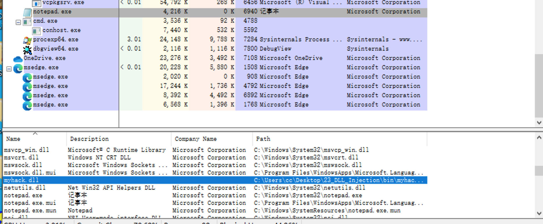Click the OneDrive.exe cloud icon
The width and height of the screenshot is (543, 224).
coord(18,59)
